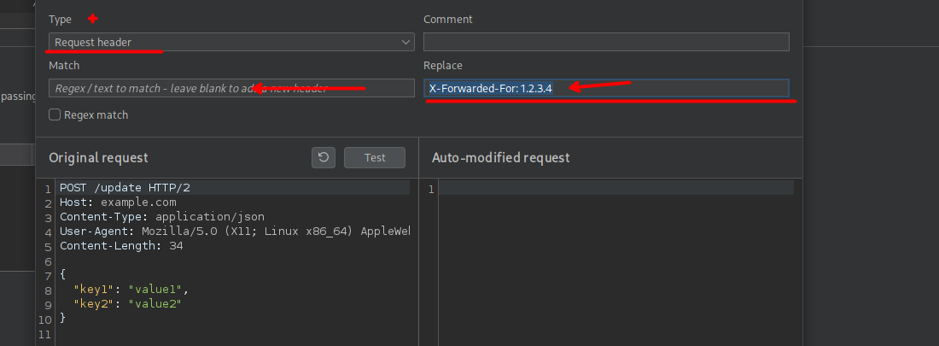Focus the Comment text field
Viewport: 939px width, 346px height.
tap(606, 42)
